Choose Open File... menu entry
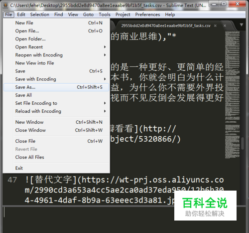The width and height of the screenshot is (249, 233). (x=56, y=31)
